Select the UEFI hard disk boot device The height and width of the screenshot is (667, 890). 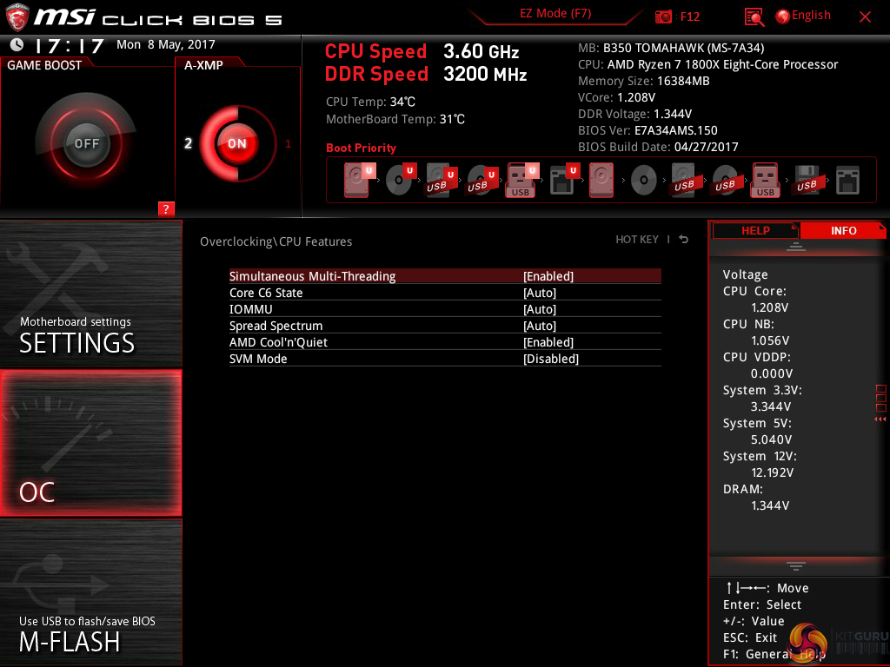click(x=359, y=180)
